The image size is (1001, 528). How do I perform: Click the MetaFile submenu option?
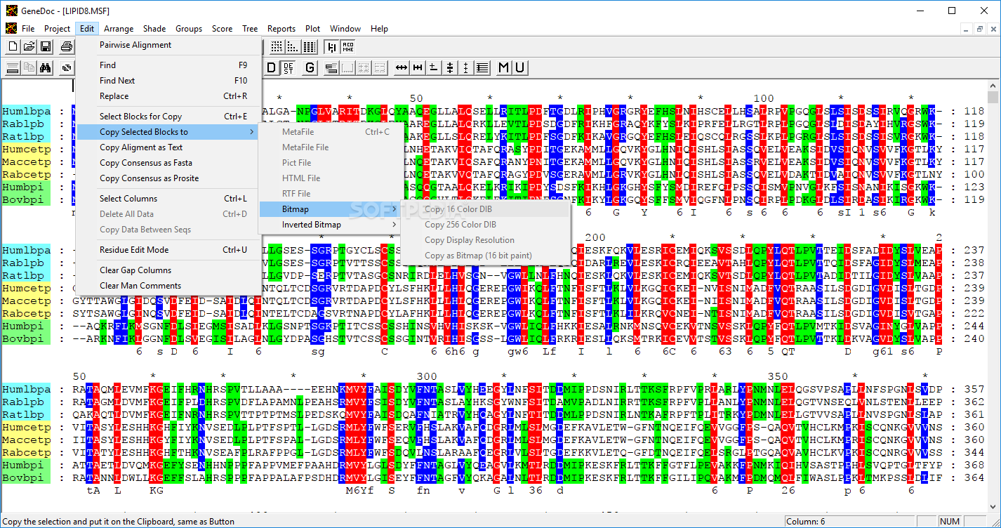330,132
